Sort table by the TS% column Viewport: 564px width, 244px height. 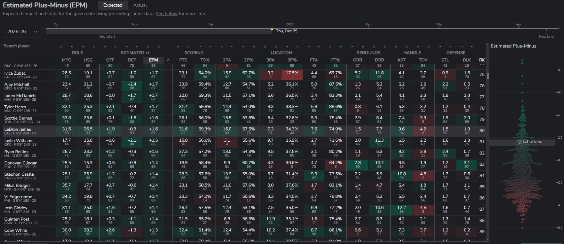(x=205, y=60)
